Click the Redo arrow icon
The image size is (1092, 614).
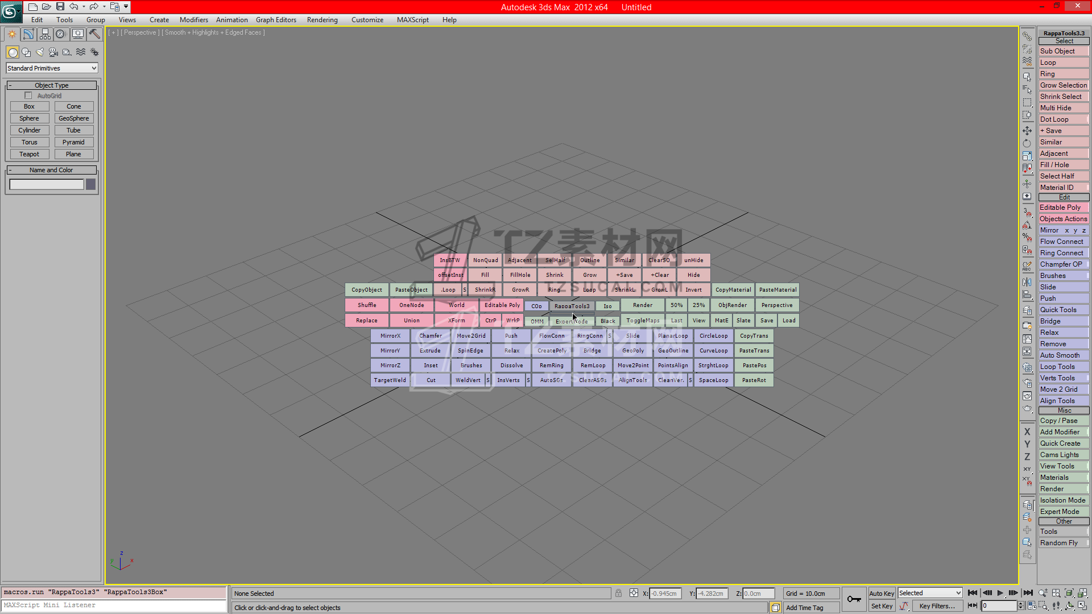pyautogui.click(x=94, y=7)
